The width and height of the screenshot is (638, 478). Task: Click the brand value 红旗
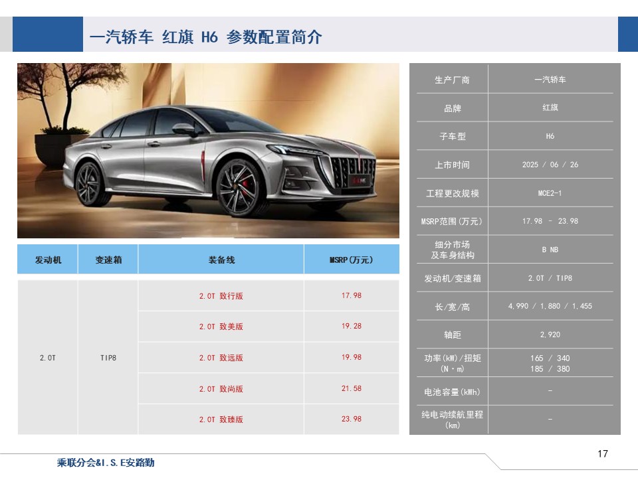coord(550,108)
